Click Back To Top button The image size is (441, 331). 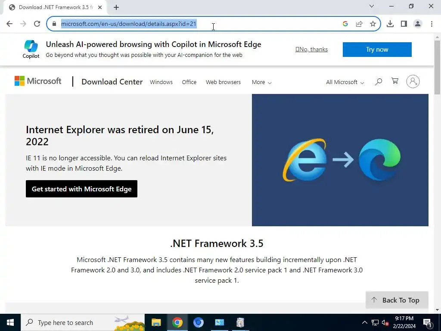click(397, 300)
